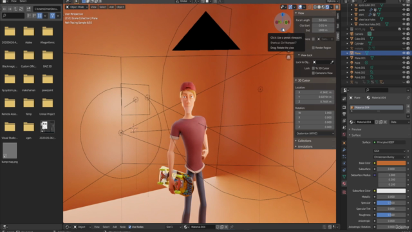Screen dimensions: 412x232
Task: Click the file browser forward arrow
Action: pyautogui.click(x=10, y=9)
